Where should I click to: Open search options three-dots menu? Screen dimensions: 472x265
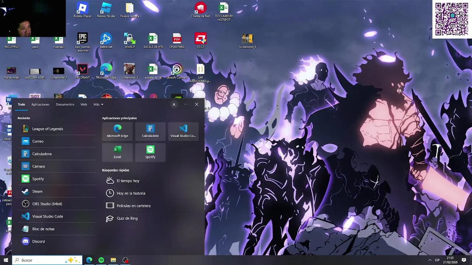(x=186, y=105)
